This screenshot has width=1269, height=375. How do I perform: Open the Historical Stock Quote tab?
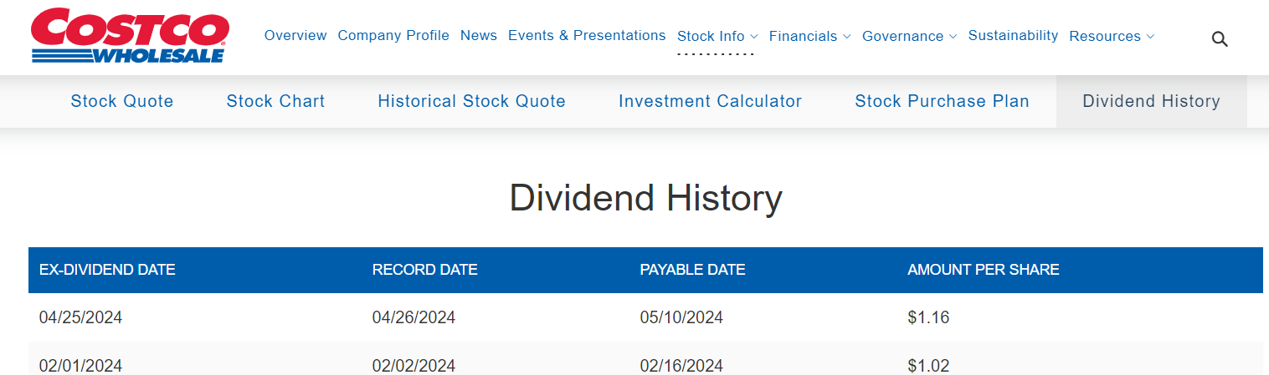click(471, 101)
